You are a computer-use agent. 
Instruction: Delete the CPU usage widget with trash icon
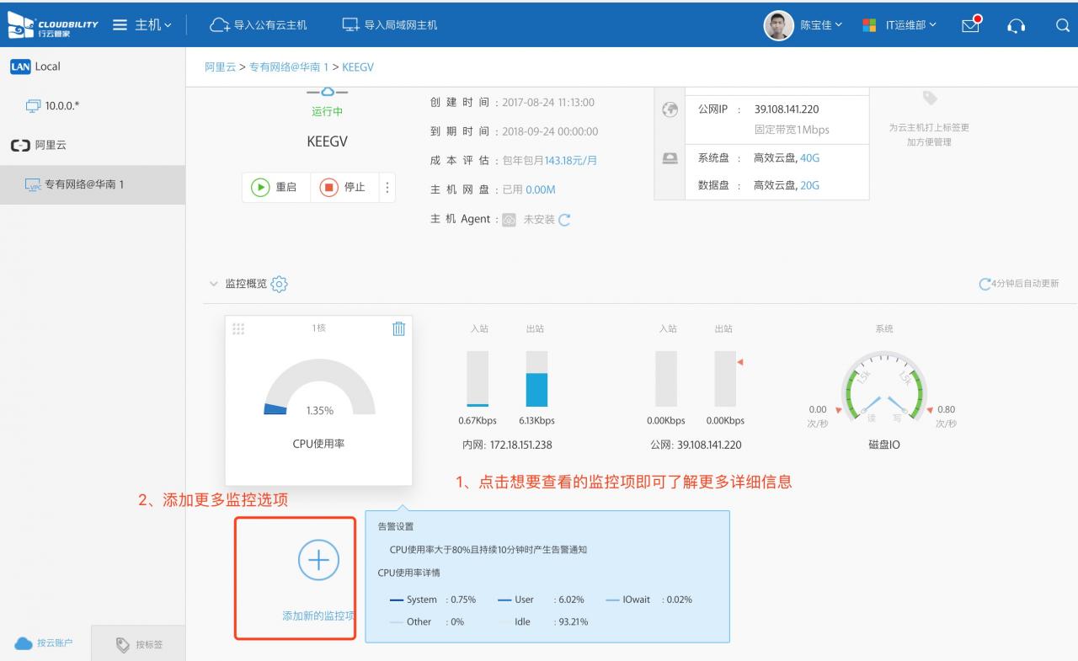399,329
